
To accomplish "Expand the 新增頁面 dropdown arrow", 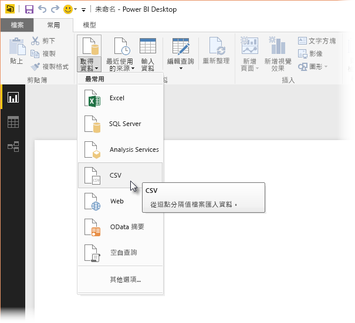I will (x=257, y=68).
